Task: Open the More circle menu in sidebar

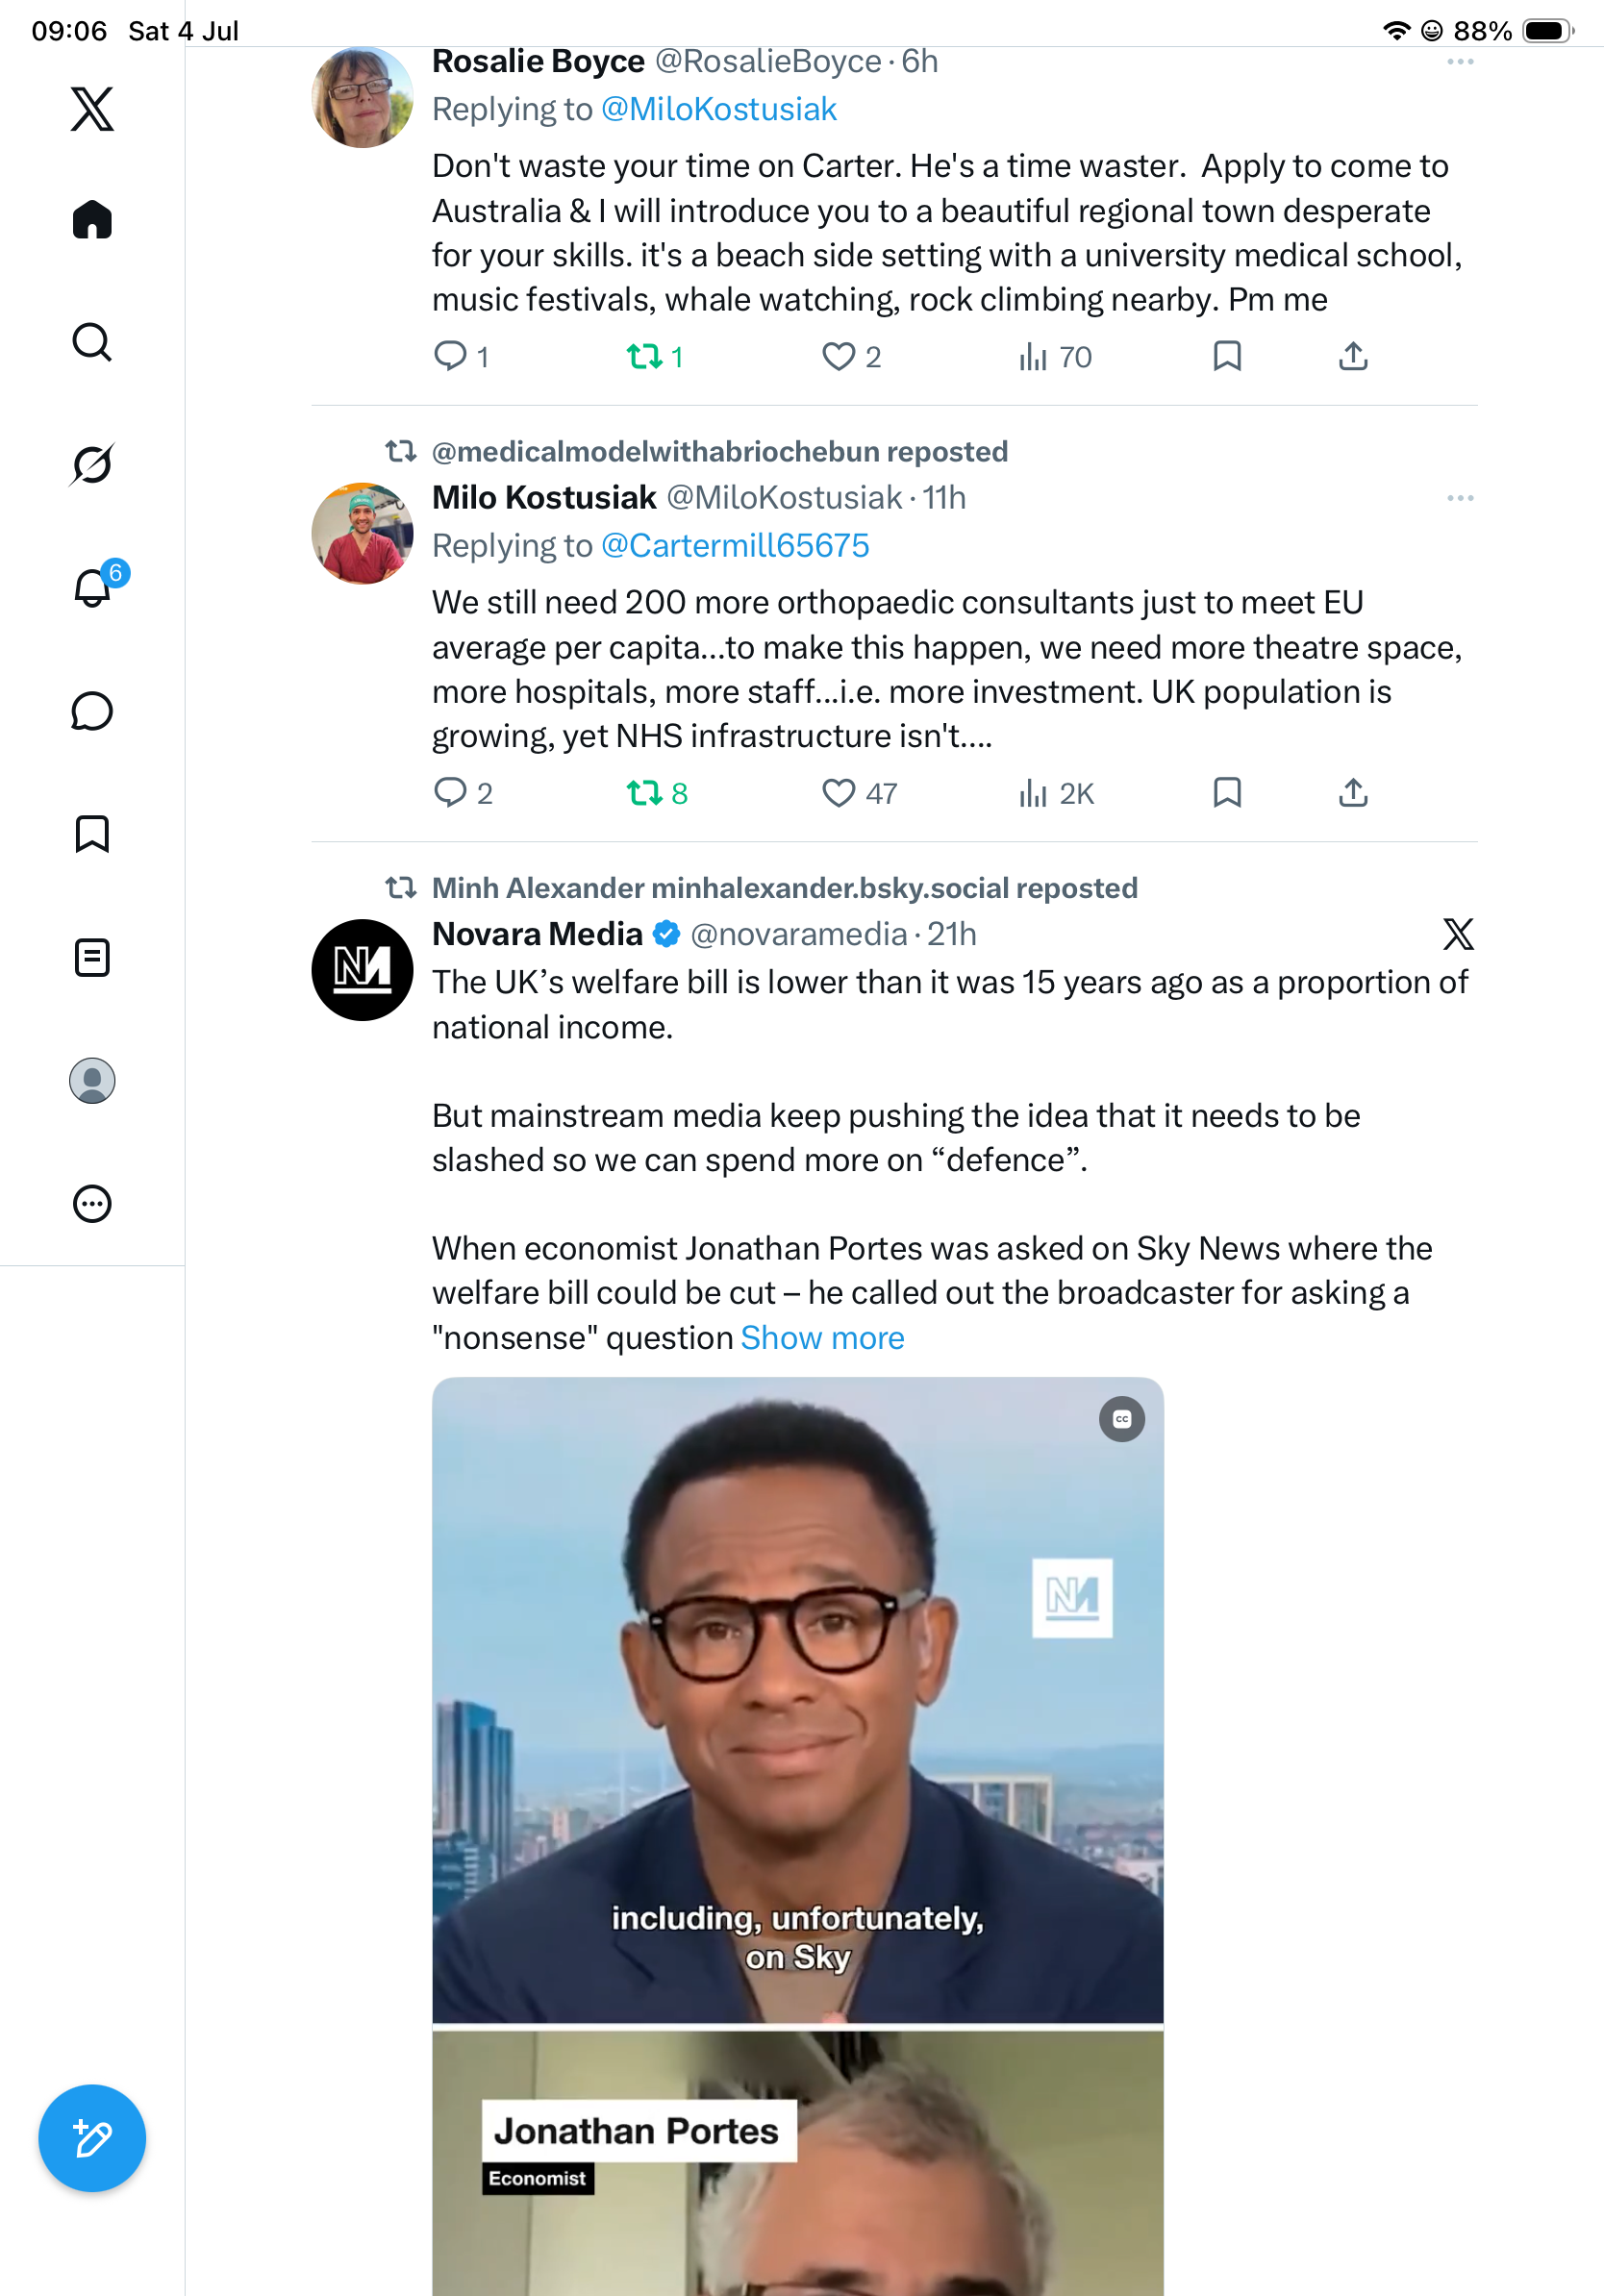Action: (x=92, y=1204)
